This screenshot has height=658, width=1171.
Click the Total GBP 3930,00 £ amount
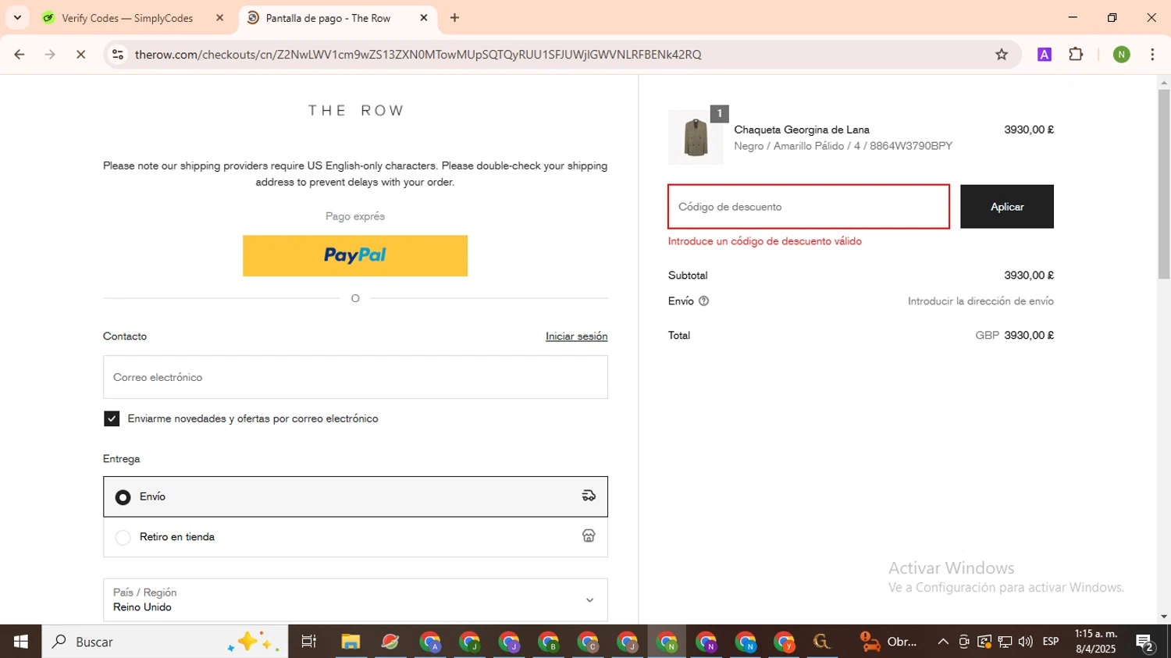click(1014, 336)
